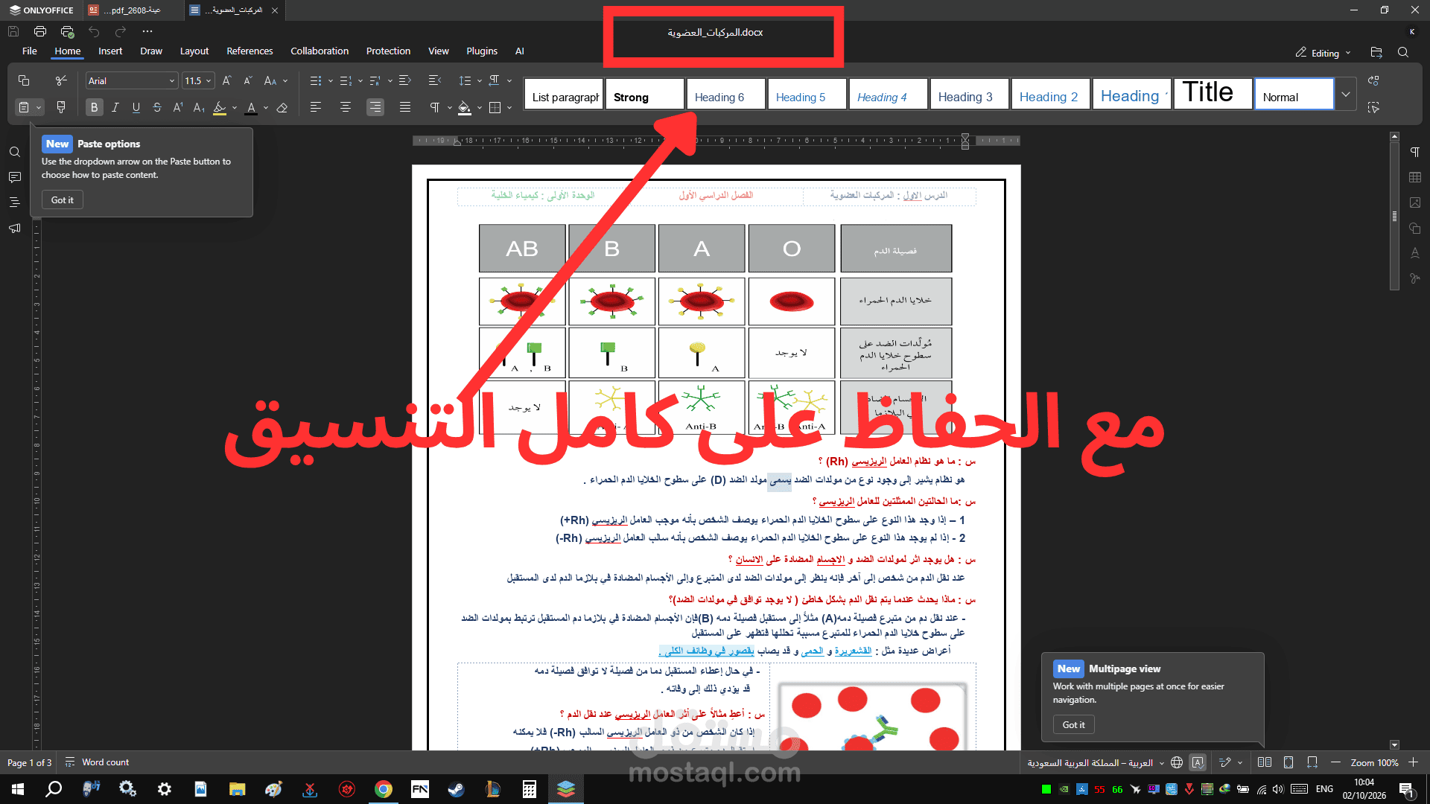Apply the Heading 3 style

(968, 95)
